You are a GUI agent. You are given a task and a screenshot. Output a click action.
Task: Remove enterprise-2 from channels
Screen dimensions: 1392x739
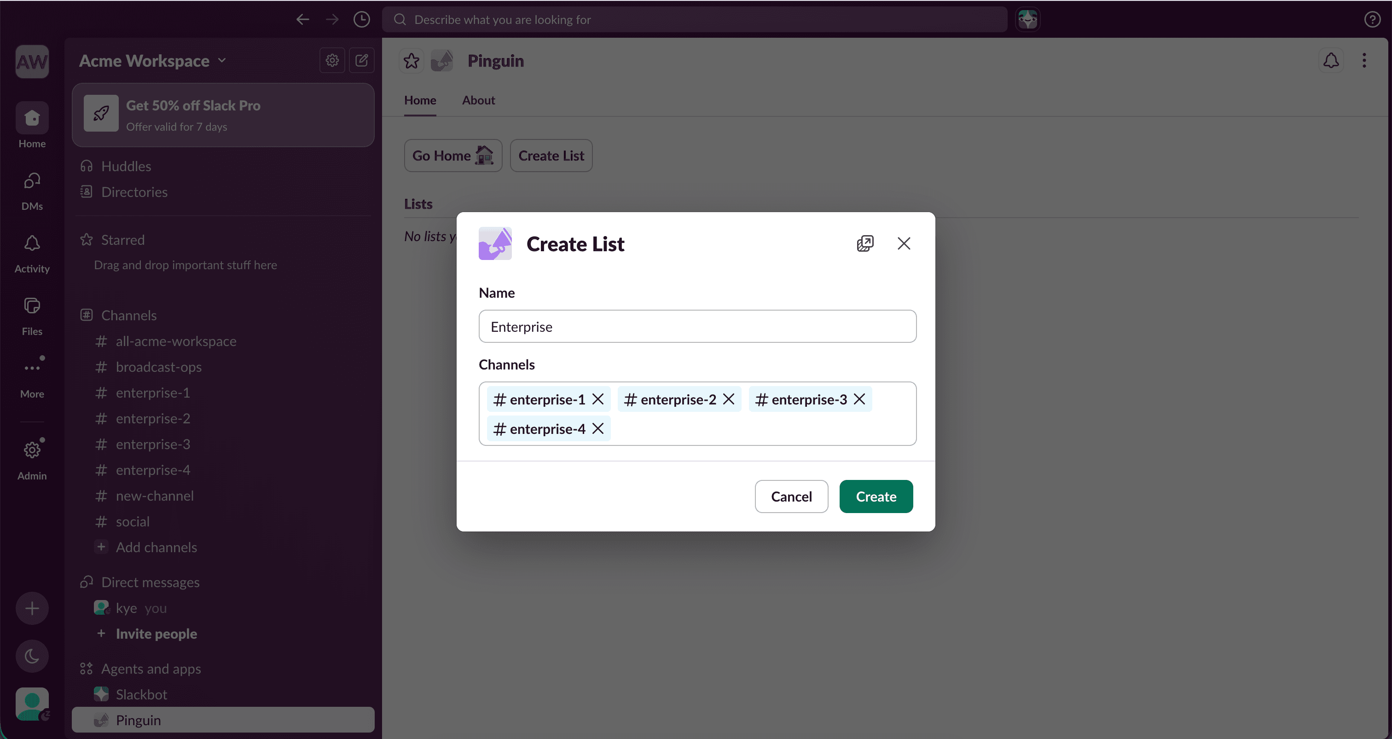coord(728,398)
